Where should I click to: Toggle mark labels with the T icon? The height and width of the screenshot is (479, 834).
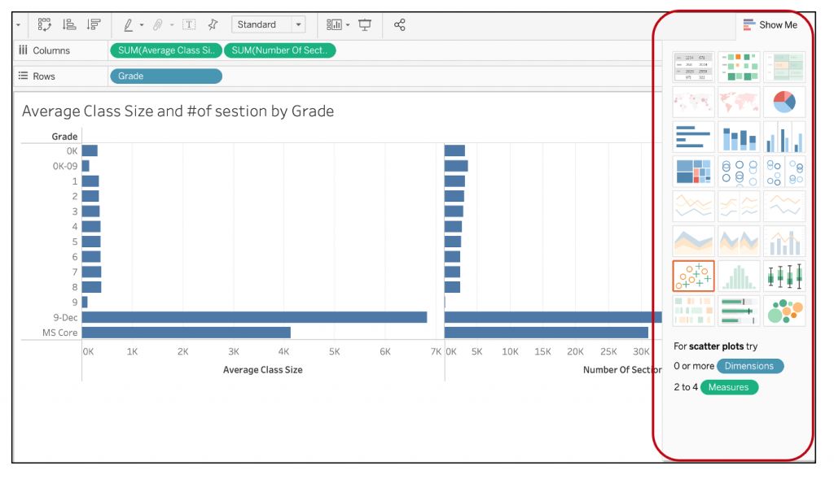188,25
